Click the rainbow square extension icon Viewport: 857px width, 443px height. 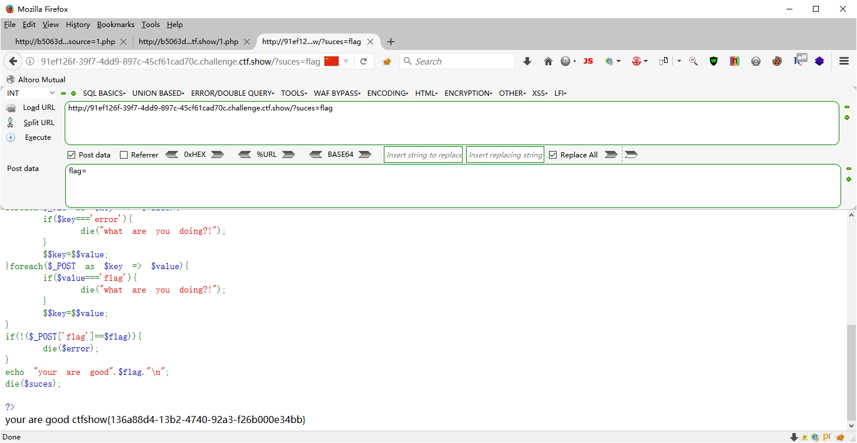[735, 61]
